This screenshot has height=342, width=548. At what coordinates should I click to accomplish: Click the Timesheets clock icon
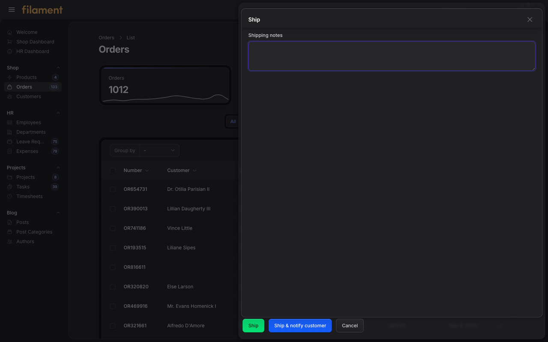coord(10,196)
